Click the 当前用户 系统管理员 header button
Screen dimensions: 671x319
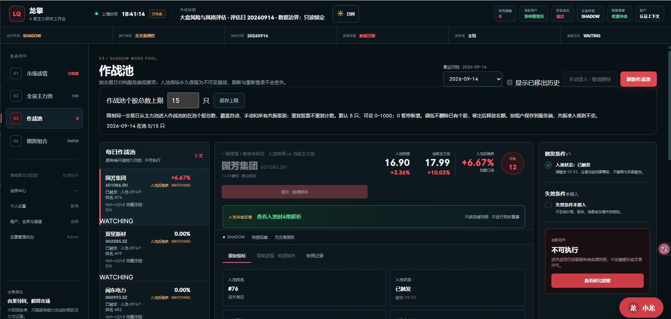[x=534, y=14]
